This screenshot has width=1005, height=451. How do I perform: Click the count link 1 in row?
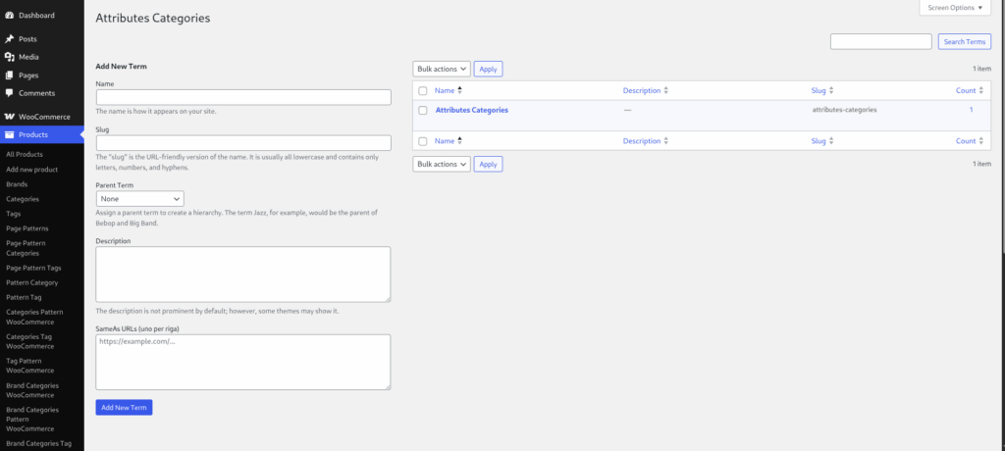[x=971, y=110]
